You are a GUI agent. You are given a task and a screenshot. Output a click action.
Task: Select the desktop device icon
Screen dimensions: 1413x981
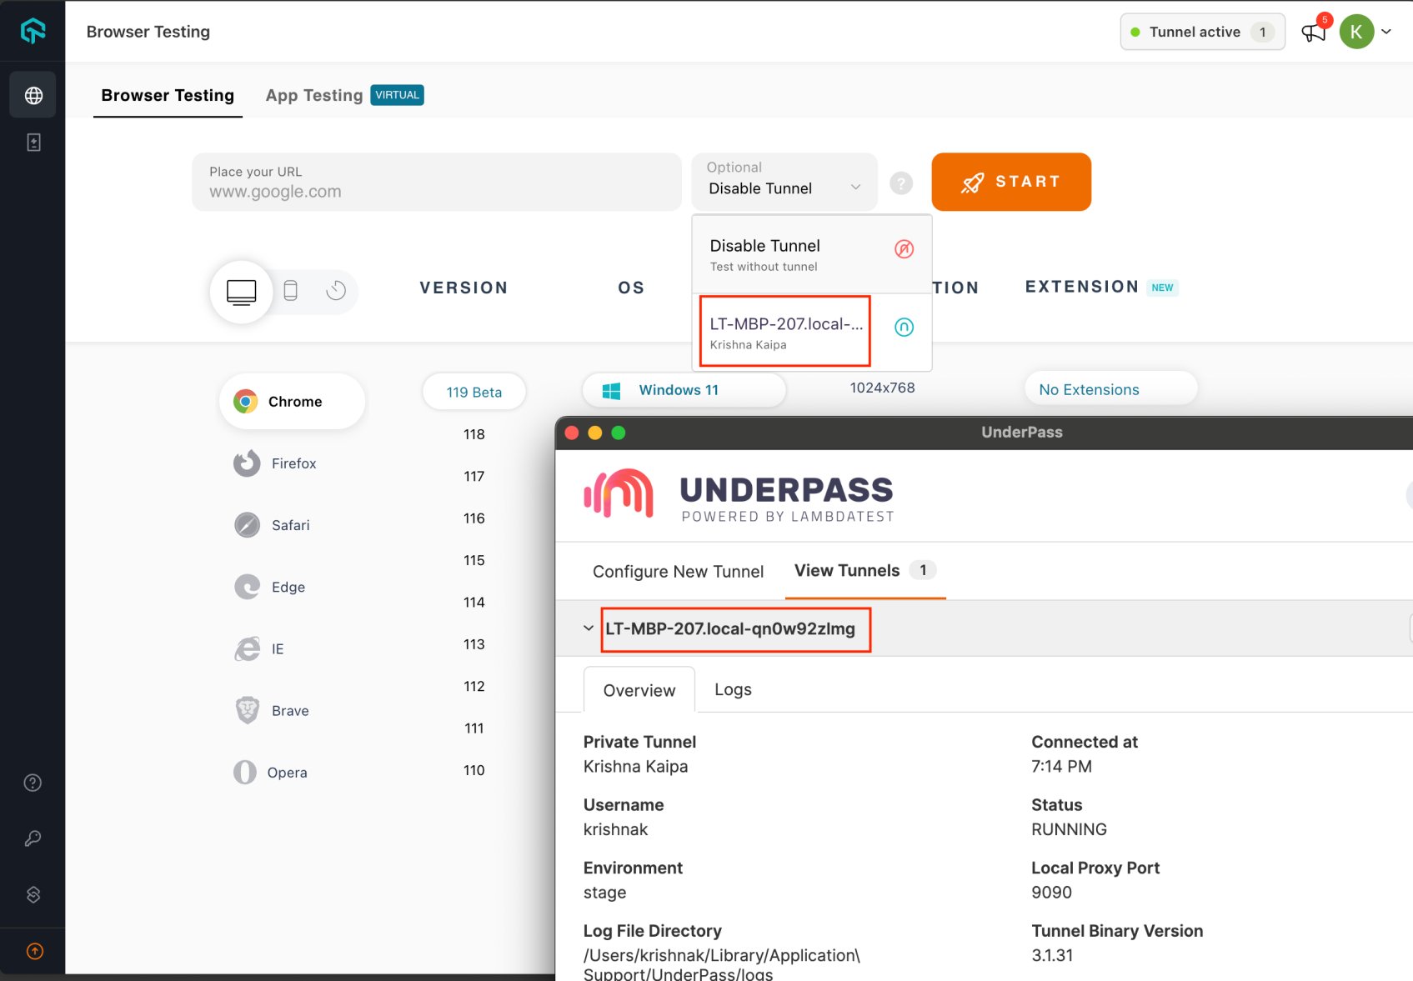pos(242,292)
